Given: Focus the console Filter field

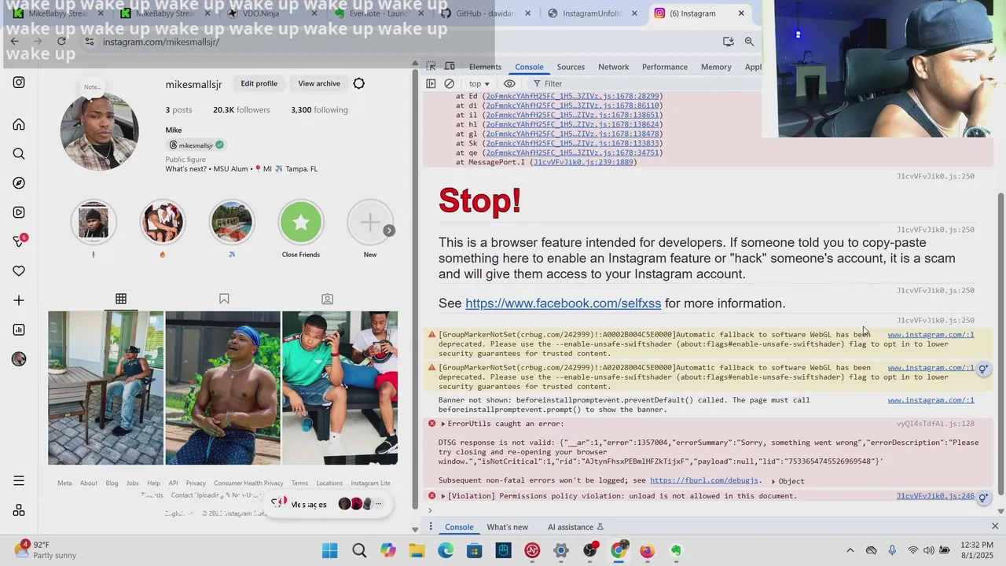Looking at the screenshot, I should [x=553, y=83].
